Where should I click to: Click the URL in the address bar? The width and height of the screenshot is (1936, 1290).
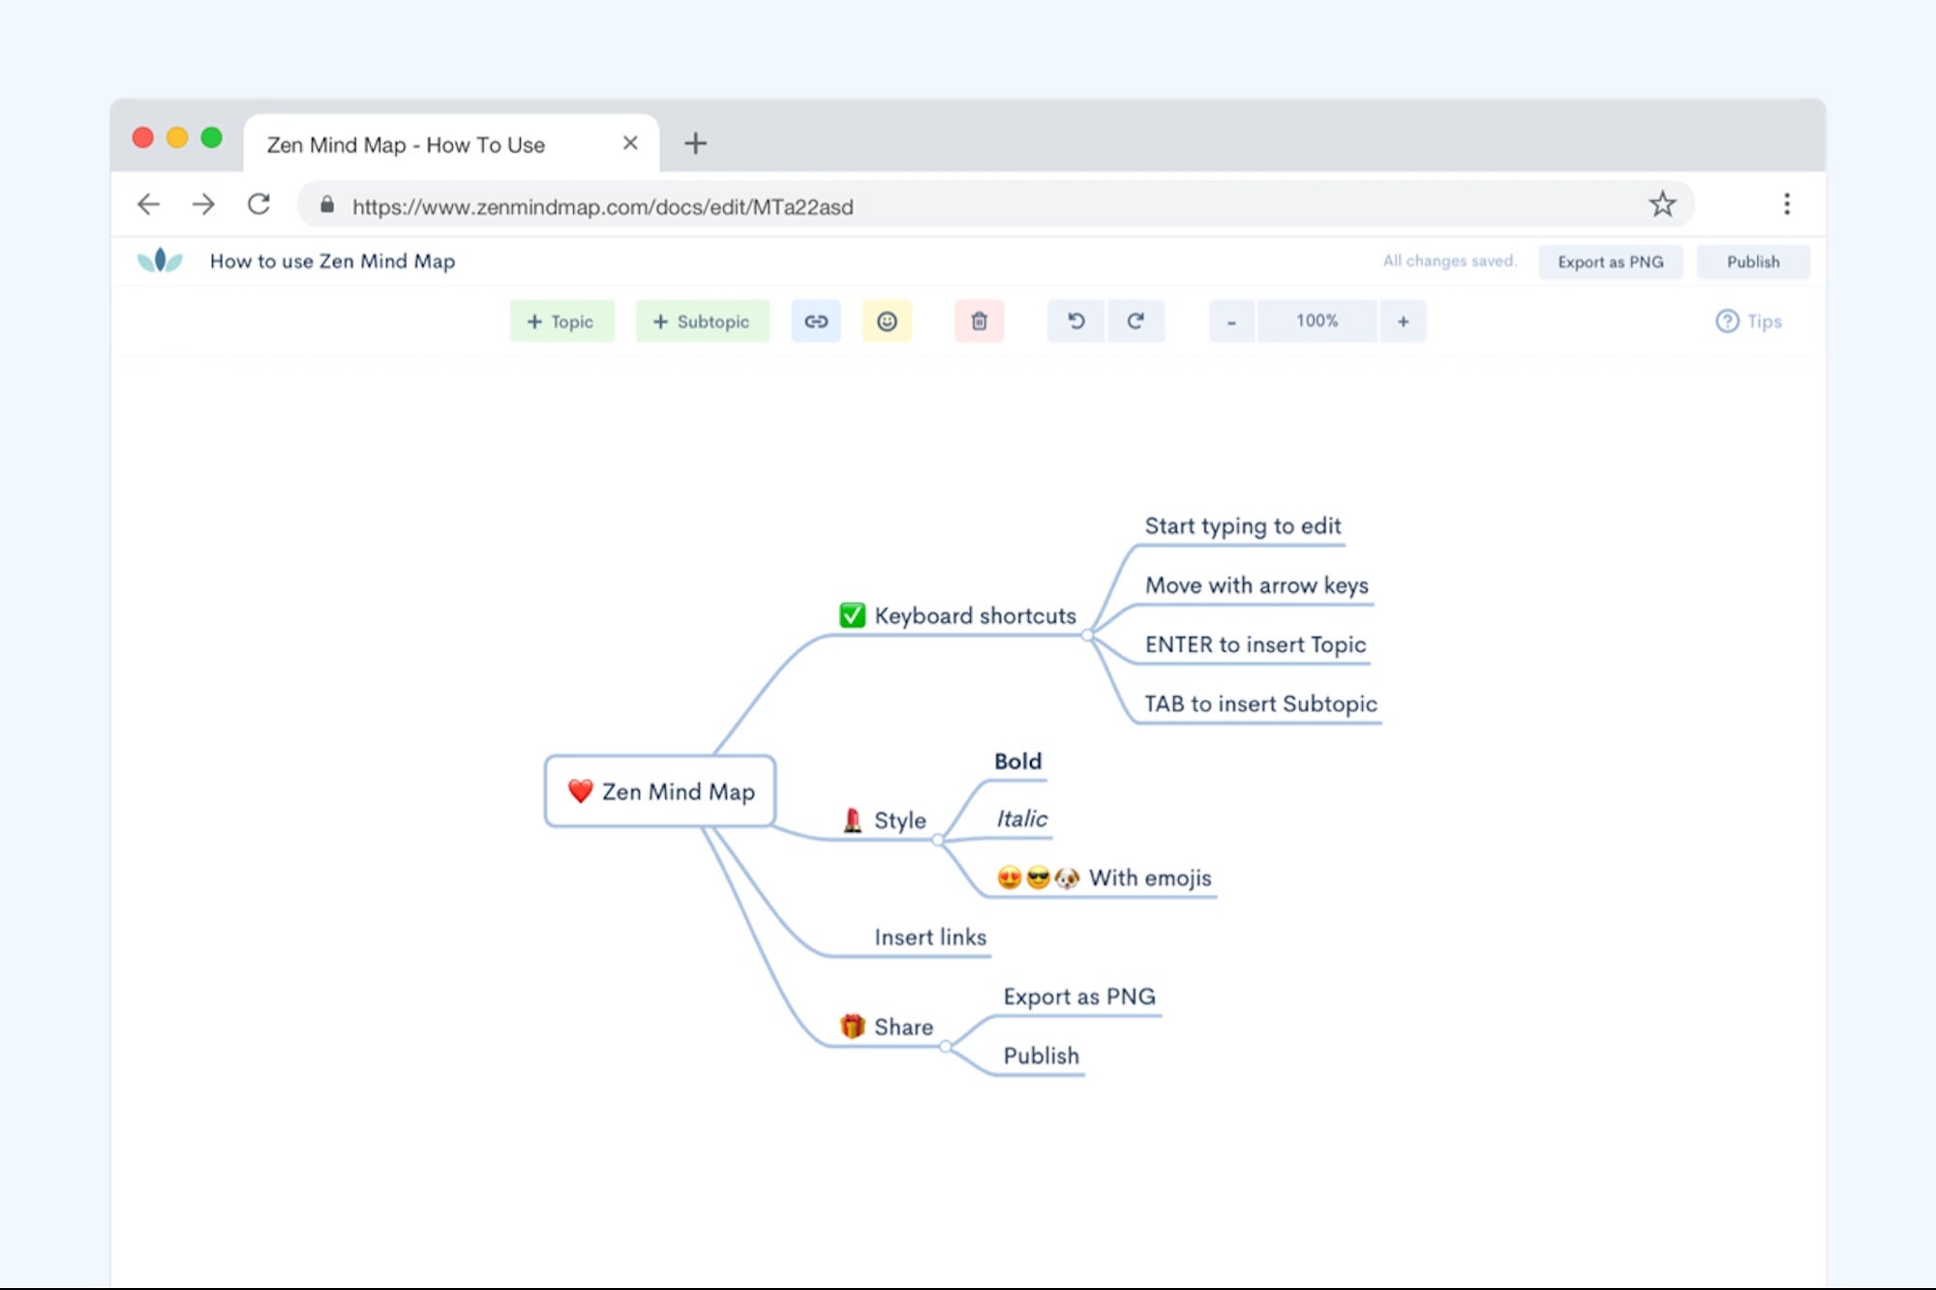pos(603,205)
